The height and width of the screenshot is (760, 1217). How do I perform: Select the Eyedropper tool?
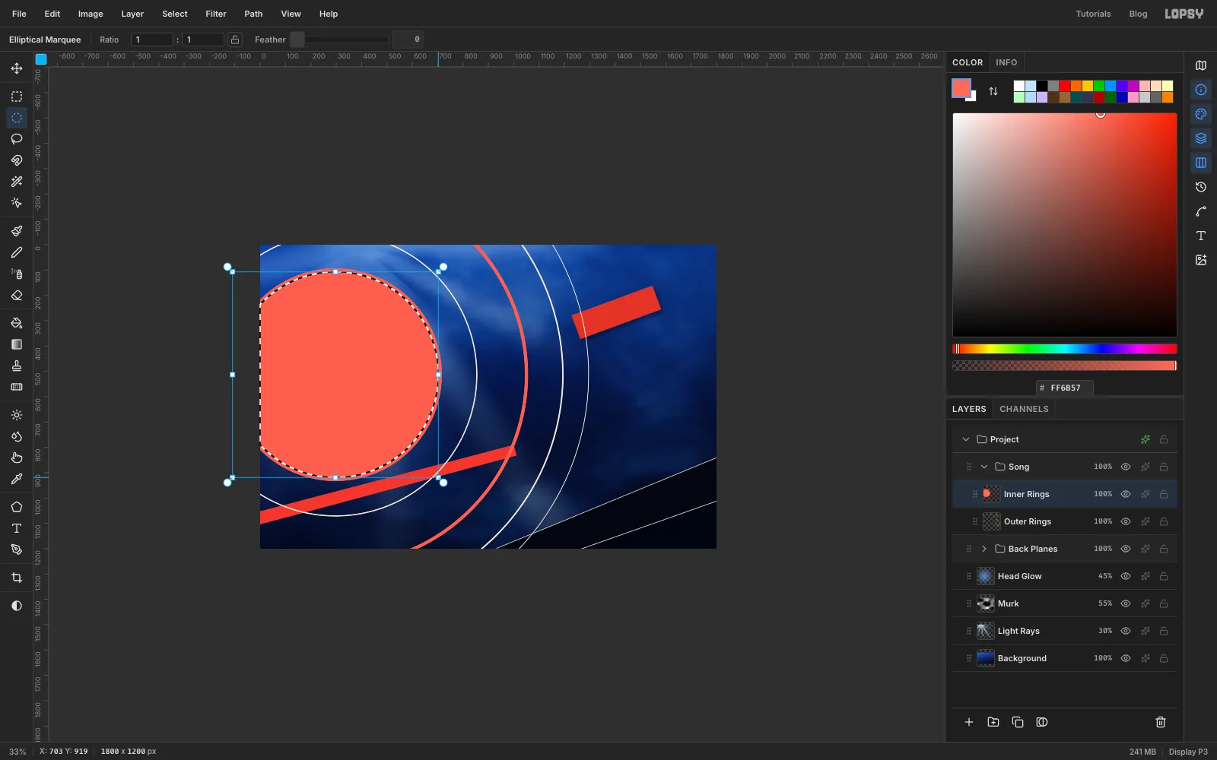17,479
